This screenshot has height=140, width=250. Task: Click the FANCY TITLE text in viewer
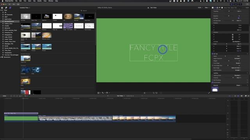point(154,48)
